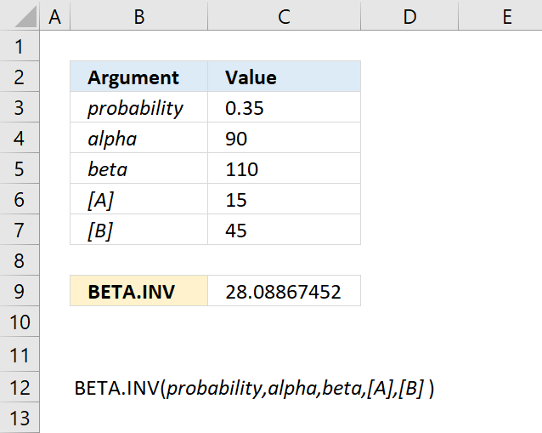Click the BETA.INV label cell
The width and height of the screenshot is (542, 433).
[139, 291]
